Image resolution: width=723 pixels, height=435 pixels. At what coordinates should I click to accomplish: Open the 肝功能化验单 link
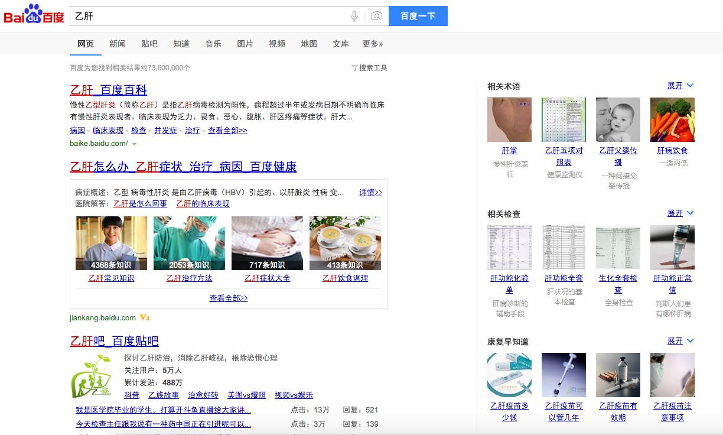click(x=509, y=284)
